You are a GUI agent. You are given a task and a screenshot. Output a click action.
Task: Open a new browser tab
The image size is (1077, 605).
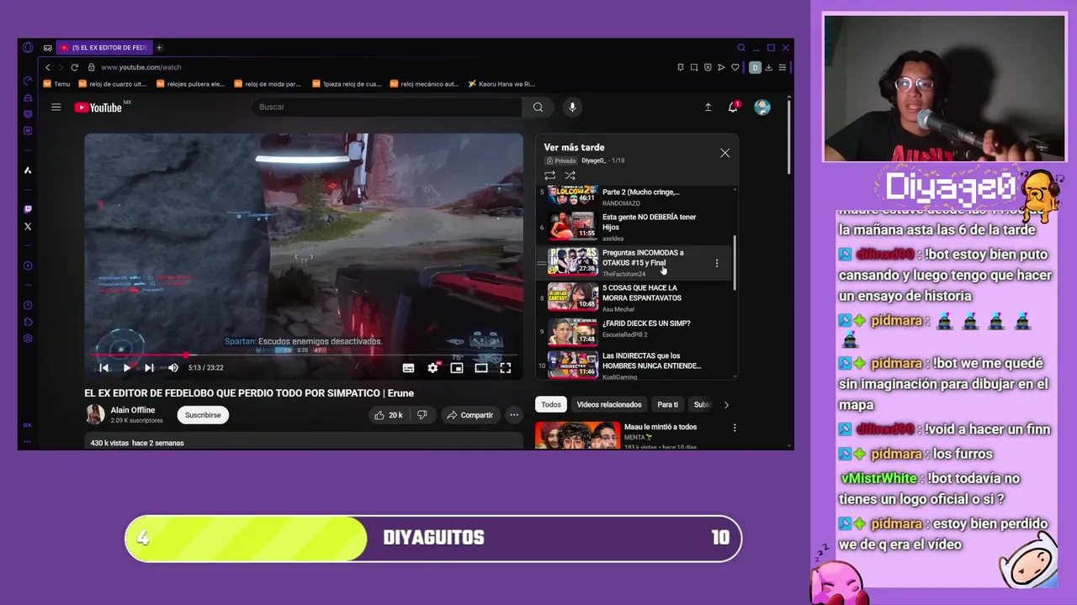pyautogui.click(x=159, y=48)
